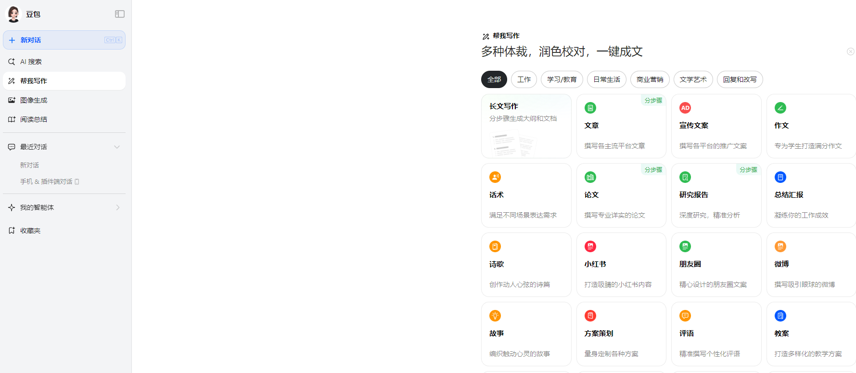Close the 帮我写作 panel
The image size is (856, 373).
[x=850, y=51]
